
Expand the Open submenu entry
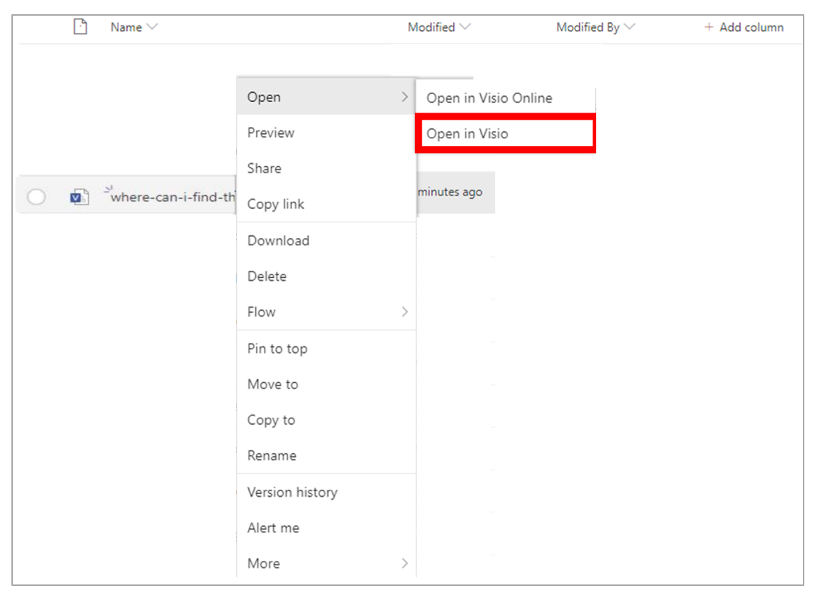[x=327, y=97]
